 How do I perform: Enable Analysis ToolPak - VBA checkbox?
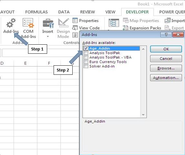pos(86,57)
